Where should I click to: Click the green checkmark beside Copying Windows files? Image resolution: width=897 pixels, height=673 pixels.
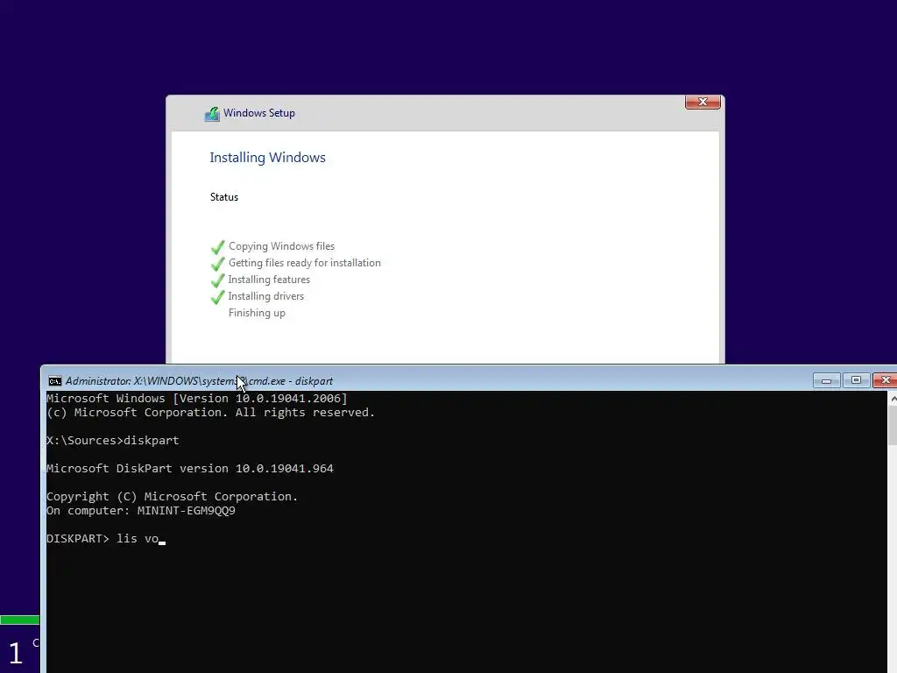[217, 247]
